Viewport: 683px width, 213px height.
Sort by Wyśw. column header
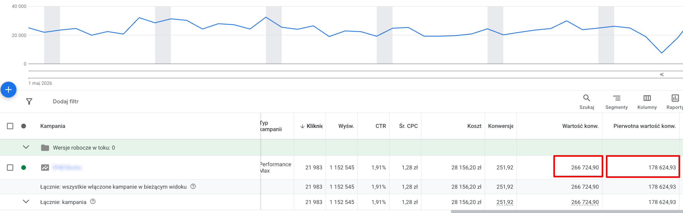click(x=346, y=126)
